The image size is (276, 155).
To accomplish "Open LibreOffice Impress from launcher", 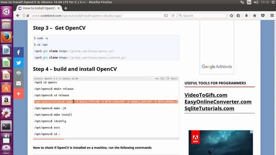I will tap(6, 75).
